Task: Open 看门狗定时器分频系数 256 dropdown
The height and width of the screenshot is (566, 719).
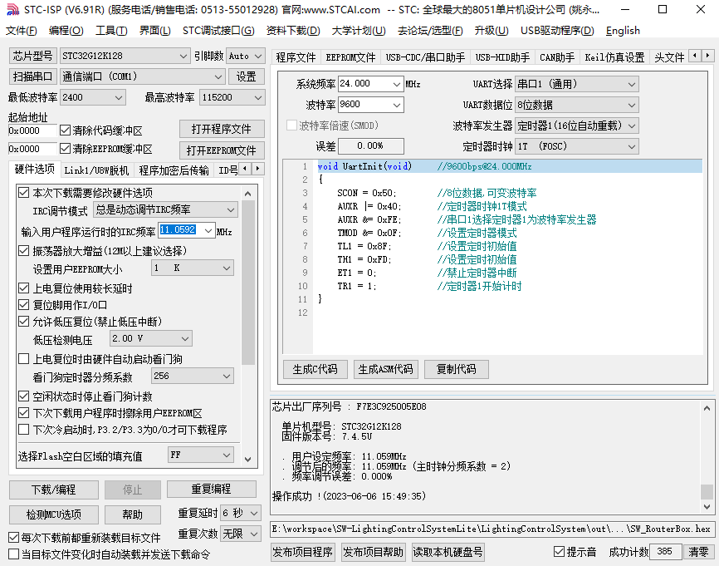Action: pos(193,376)
